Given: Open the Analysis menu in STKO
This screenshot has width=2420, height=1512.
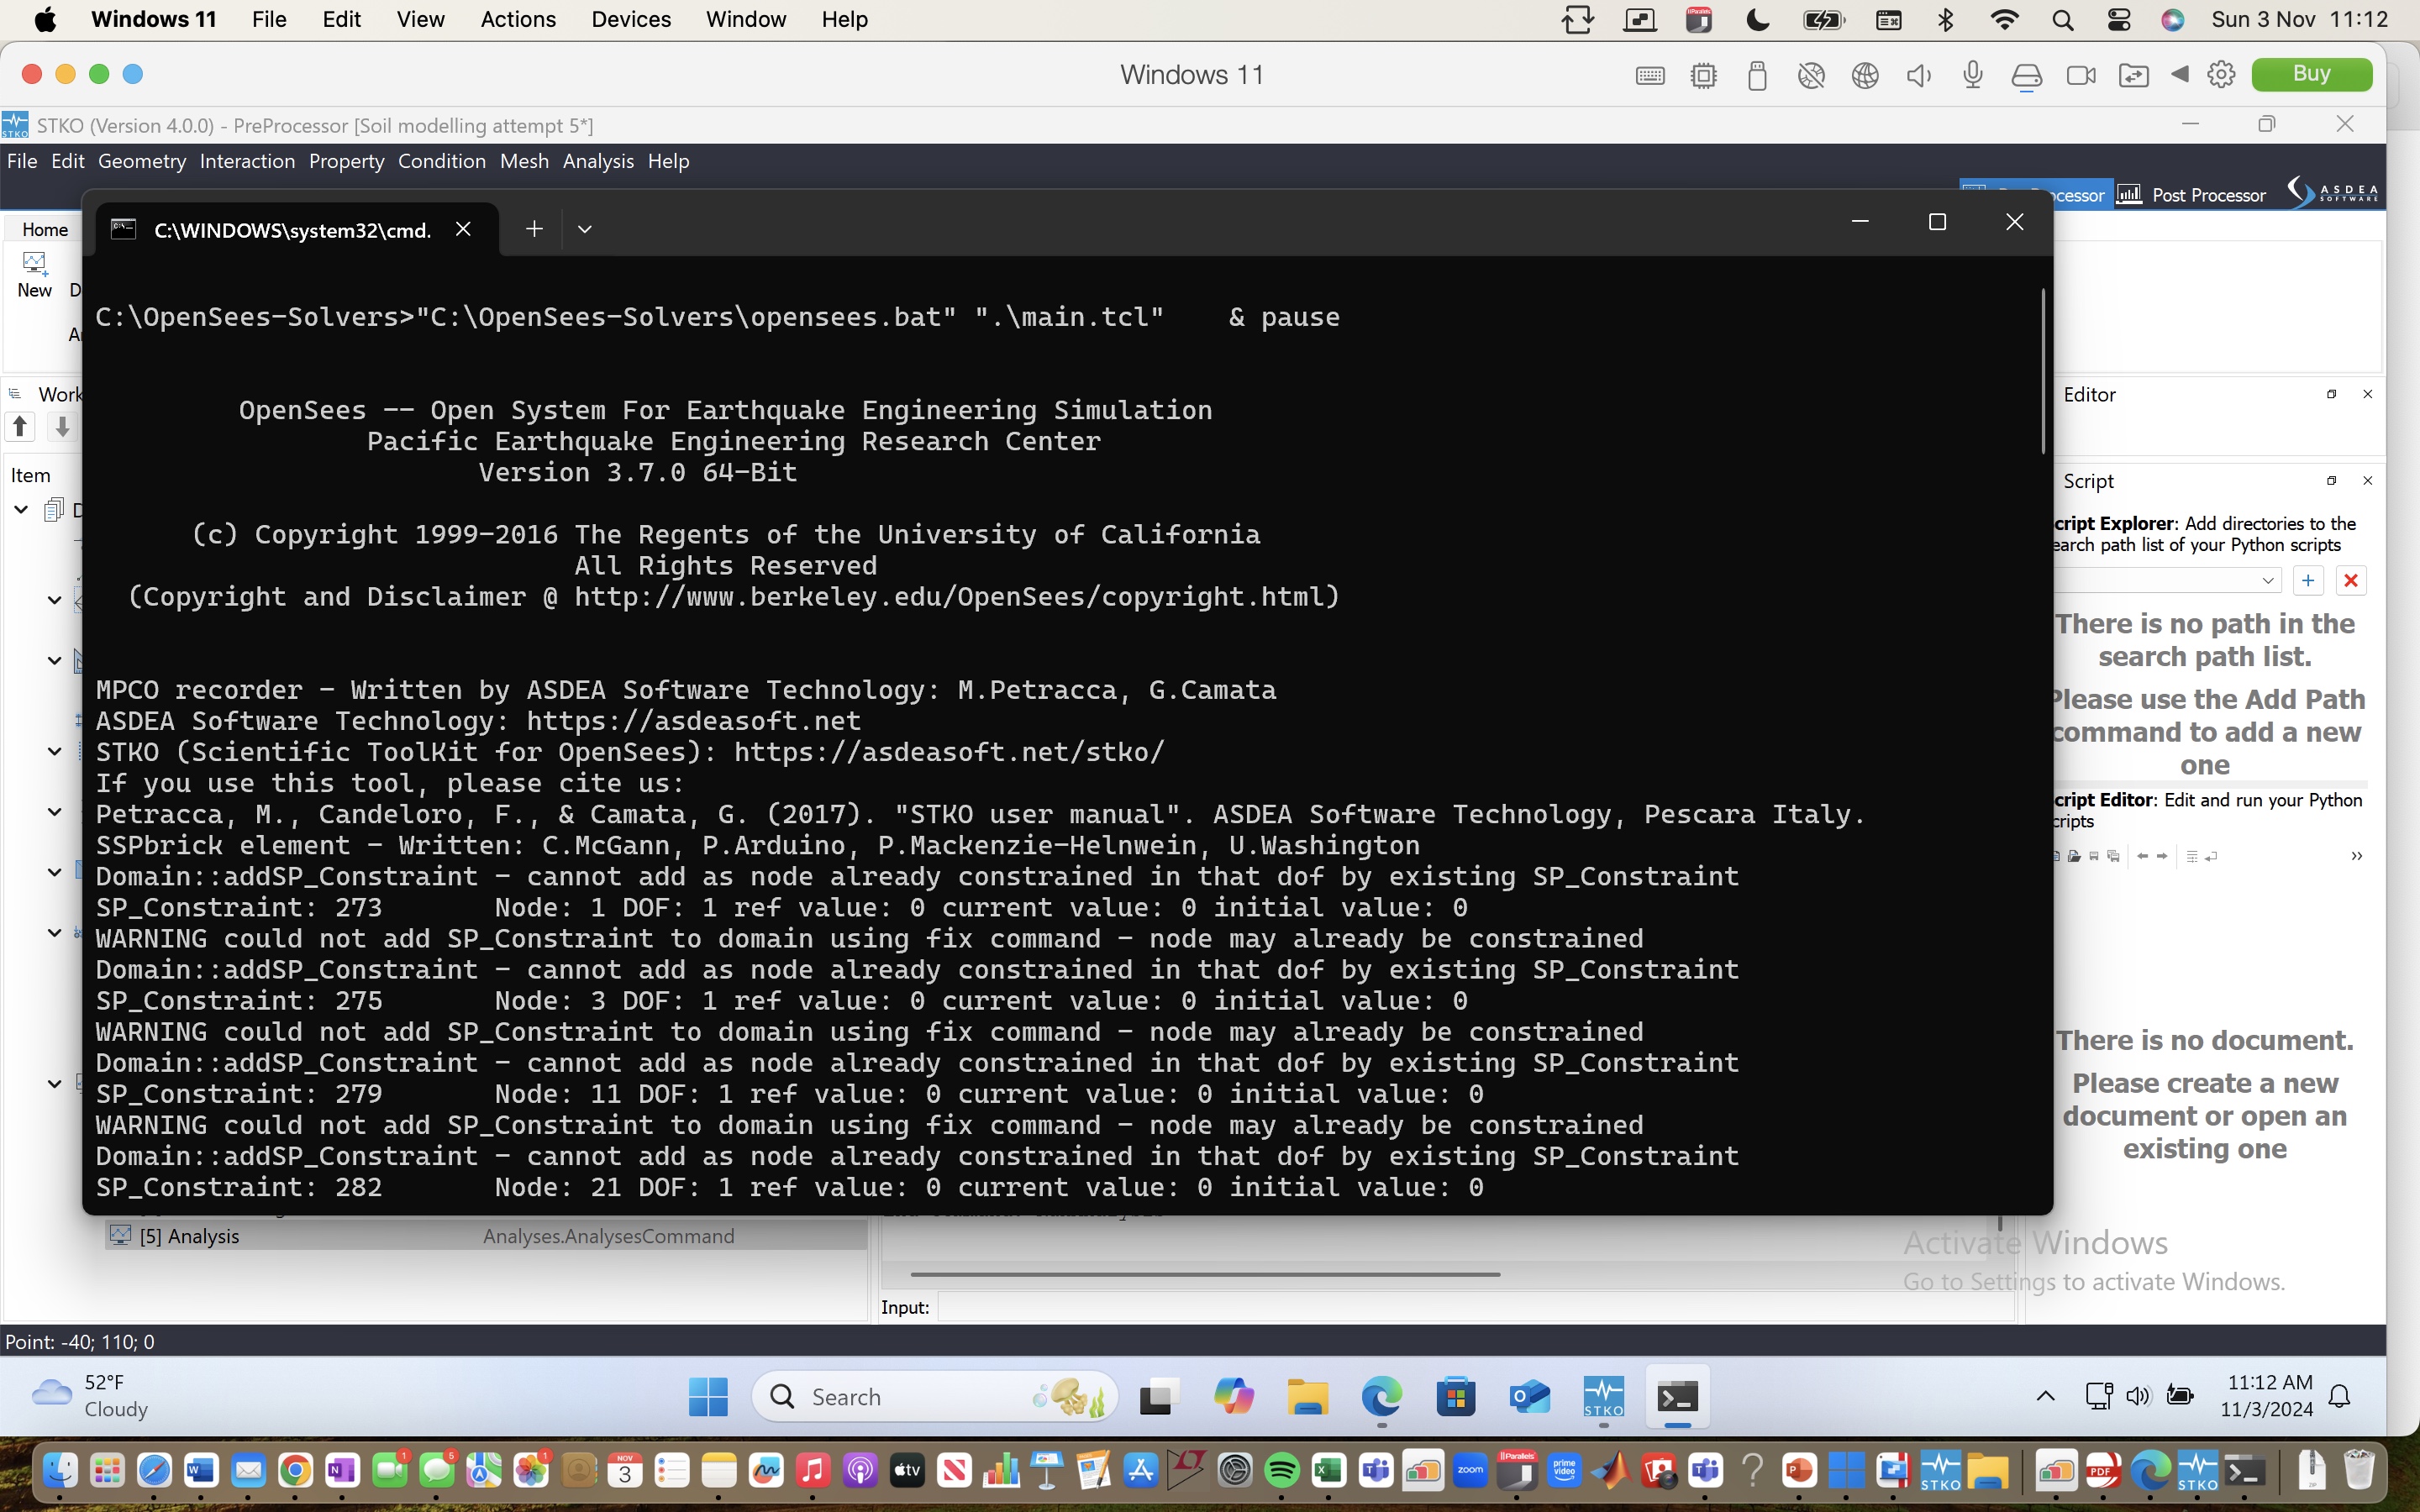Looking at the screenshot, I should (598, 161).
